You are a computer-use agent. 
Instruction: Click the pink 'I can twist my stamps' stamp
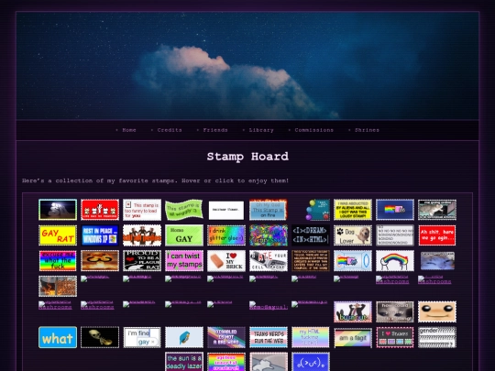(x=184, y=261)
